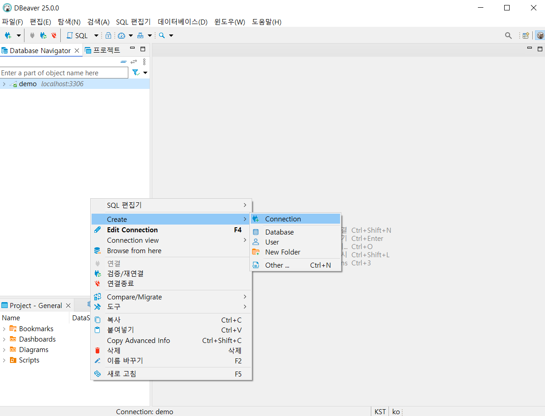Open the dropdown beside New Connection icon
Screen dimensions: 545x416
(x=19, y=35)
